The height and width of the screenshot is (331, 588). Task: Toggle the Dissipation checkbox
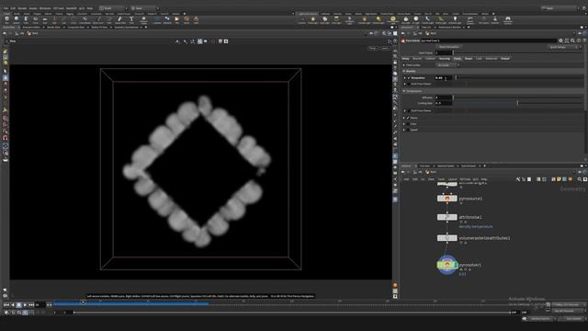[x=409, y=77]
